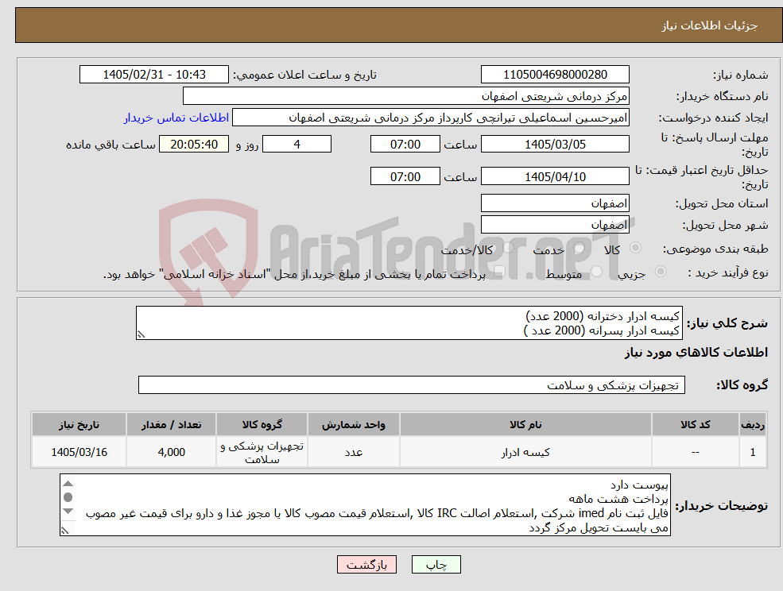Click the کد کالا column header

[695, 425]
